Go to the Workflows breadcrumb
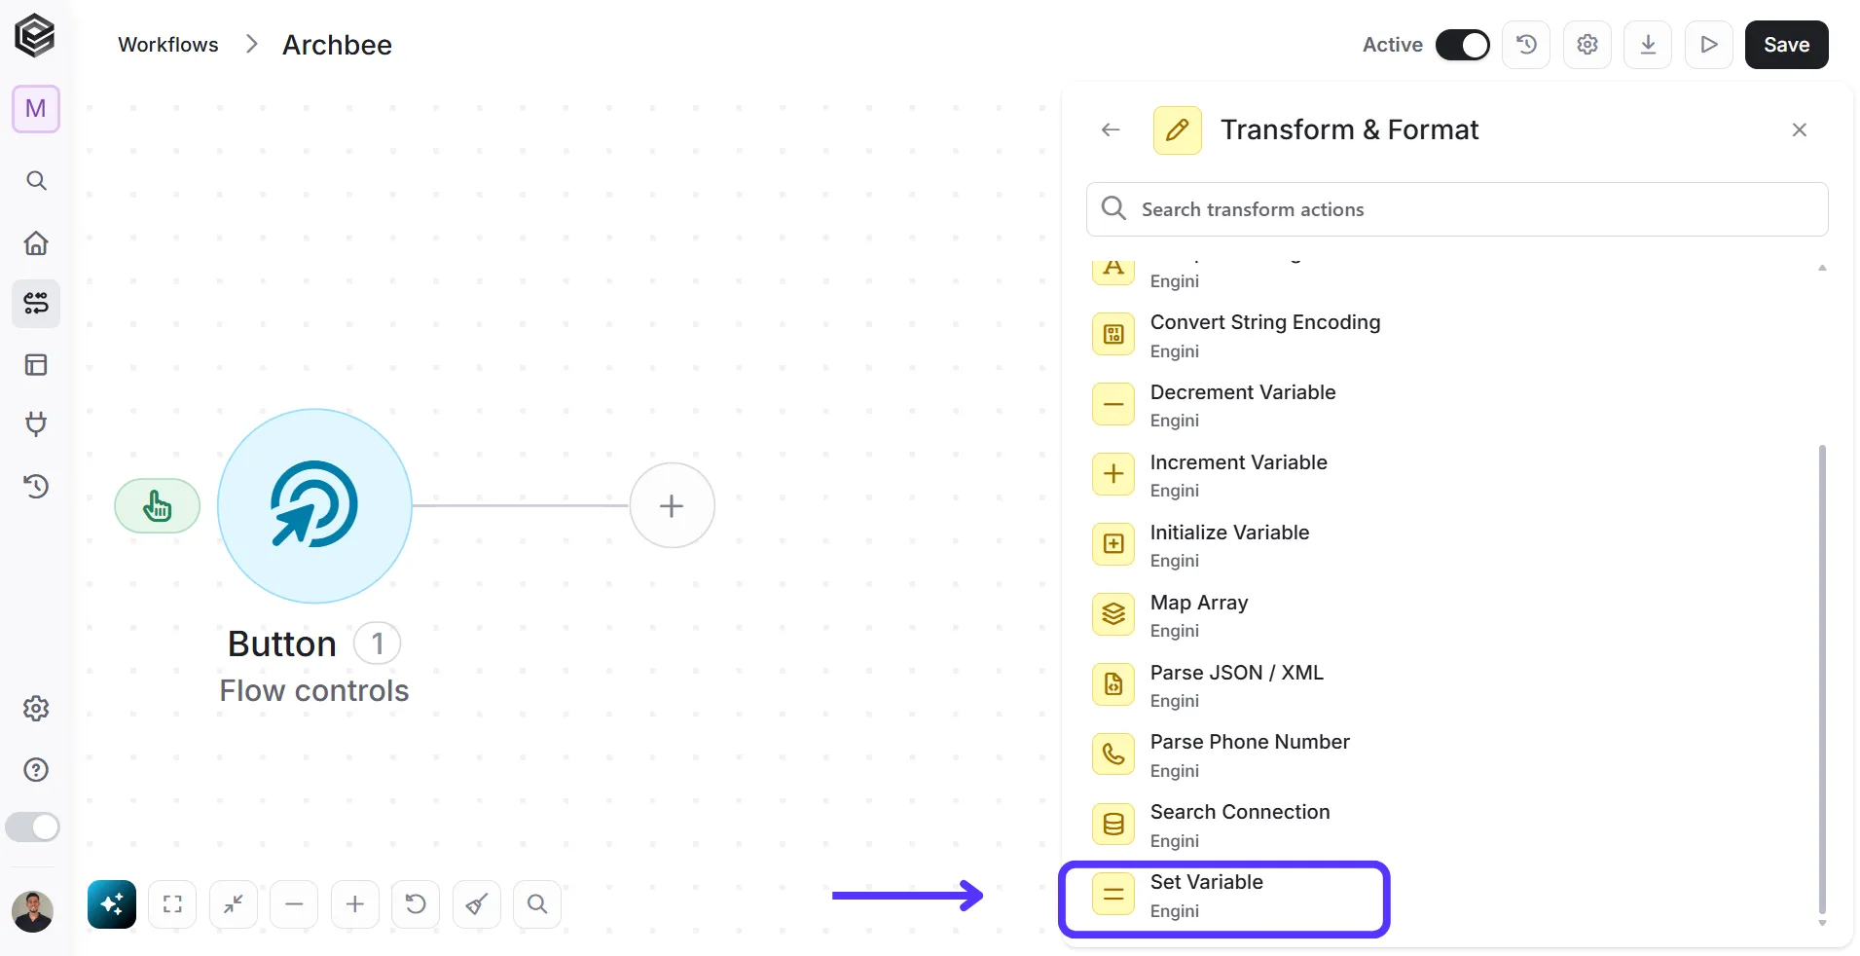This screenshot has height=956, width=1860. (167, 45)
